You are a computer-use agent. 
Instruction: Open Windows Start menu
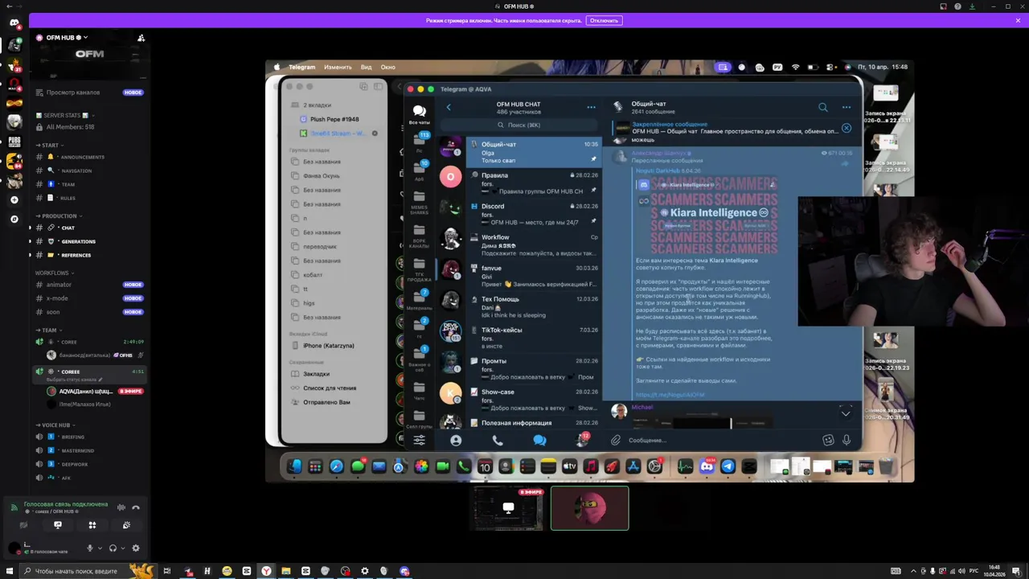pyautogui.click(x=9, y=571)
